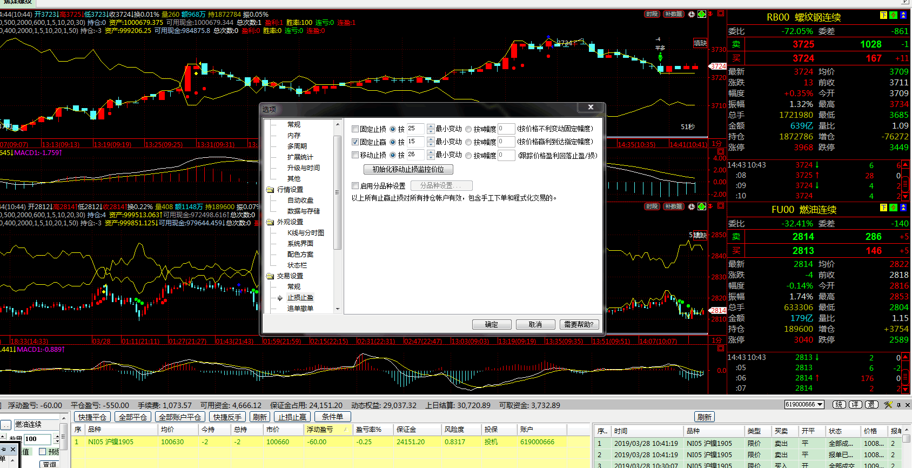This screenshot has width=912, height=468.
Task: Click the 时段 button on the FU00 chart
Action: click(652, 206)
